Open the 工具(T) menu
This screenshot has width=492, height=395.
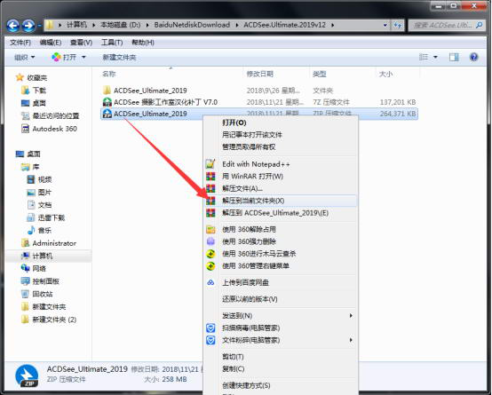112,43
